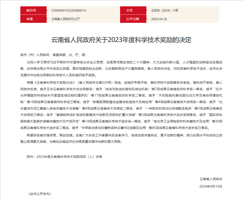Click index number 53000000102/202400014
This screenshot has width=243, height=199.
(x=69, y=10)
